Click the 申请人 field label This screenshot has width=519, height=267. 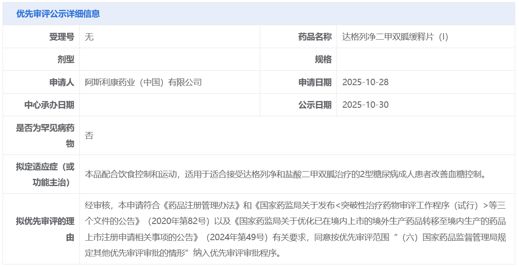click(x=62, y=82)
